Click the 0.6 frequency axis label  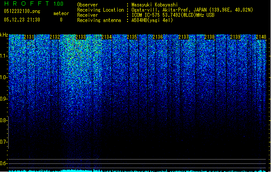pyautogui.click(x=3, y=163)
